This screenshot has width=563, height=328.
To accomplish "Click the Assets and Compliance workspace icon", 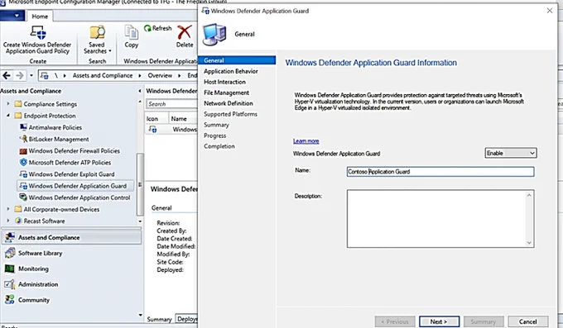I will (10, 237).
